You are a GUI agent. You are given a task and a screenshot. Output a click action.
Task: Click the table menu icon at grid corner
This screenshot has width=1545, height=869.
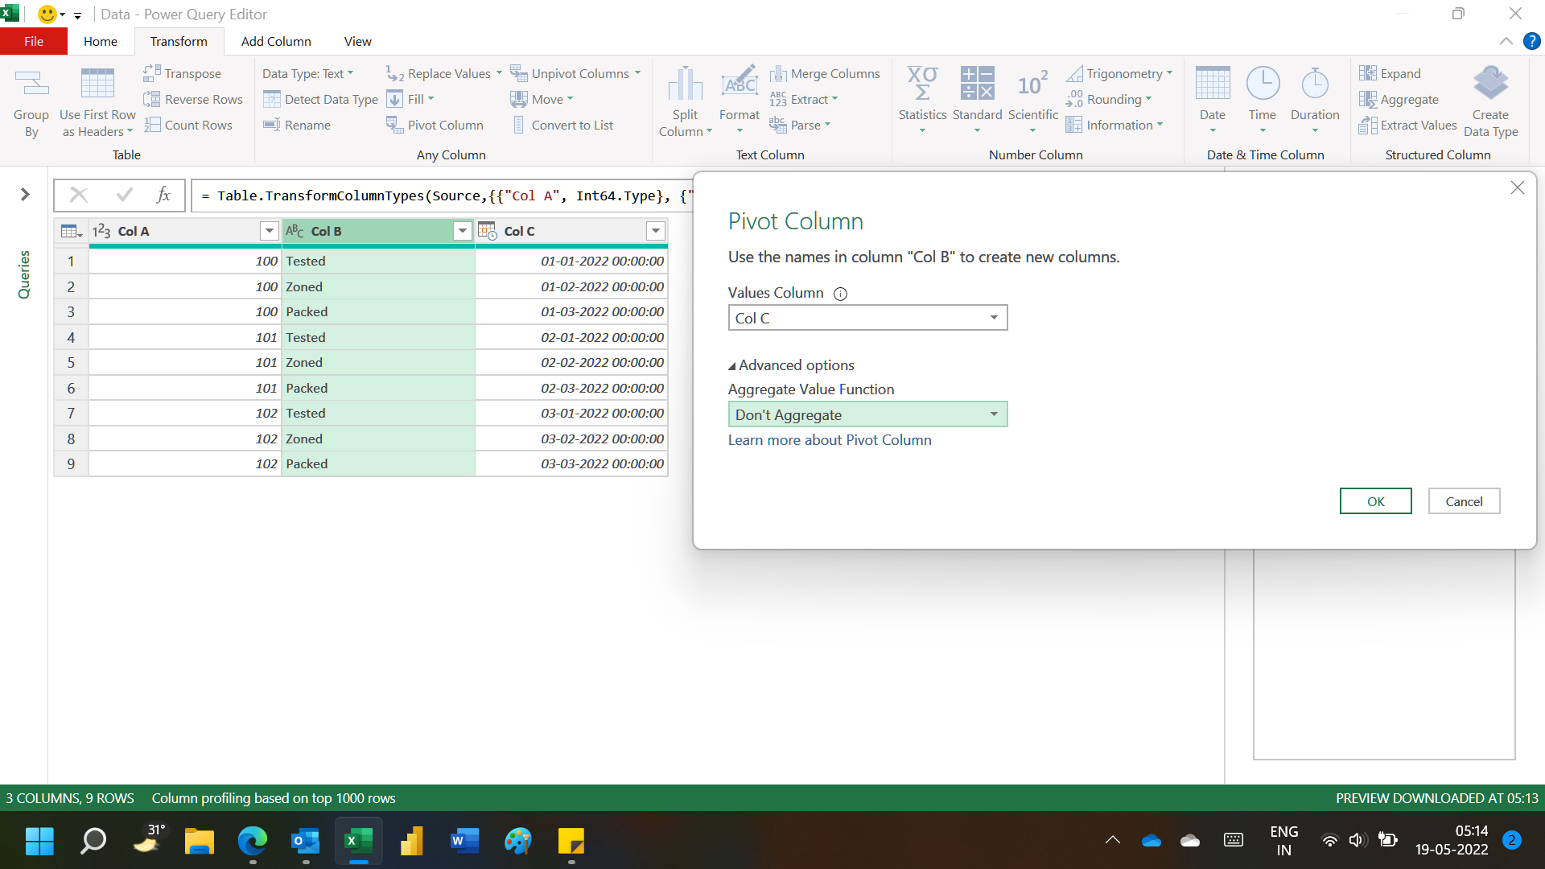72,231
